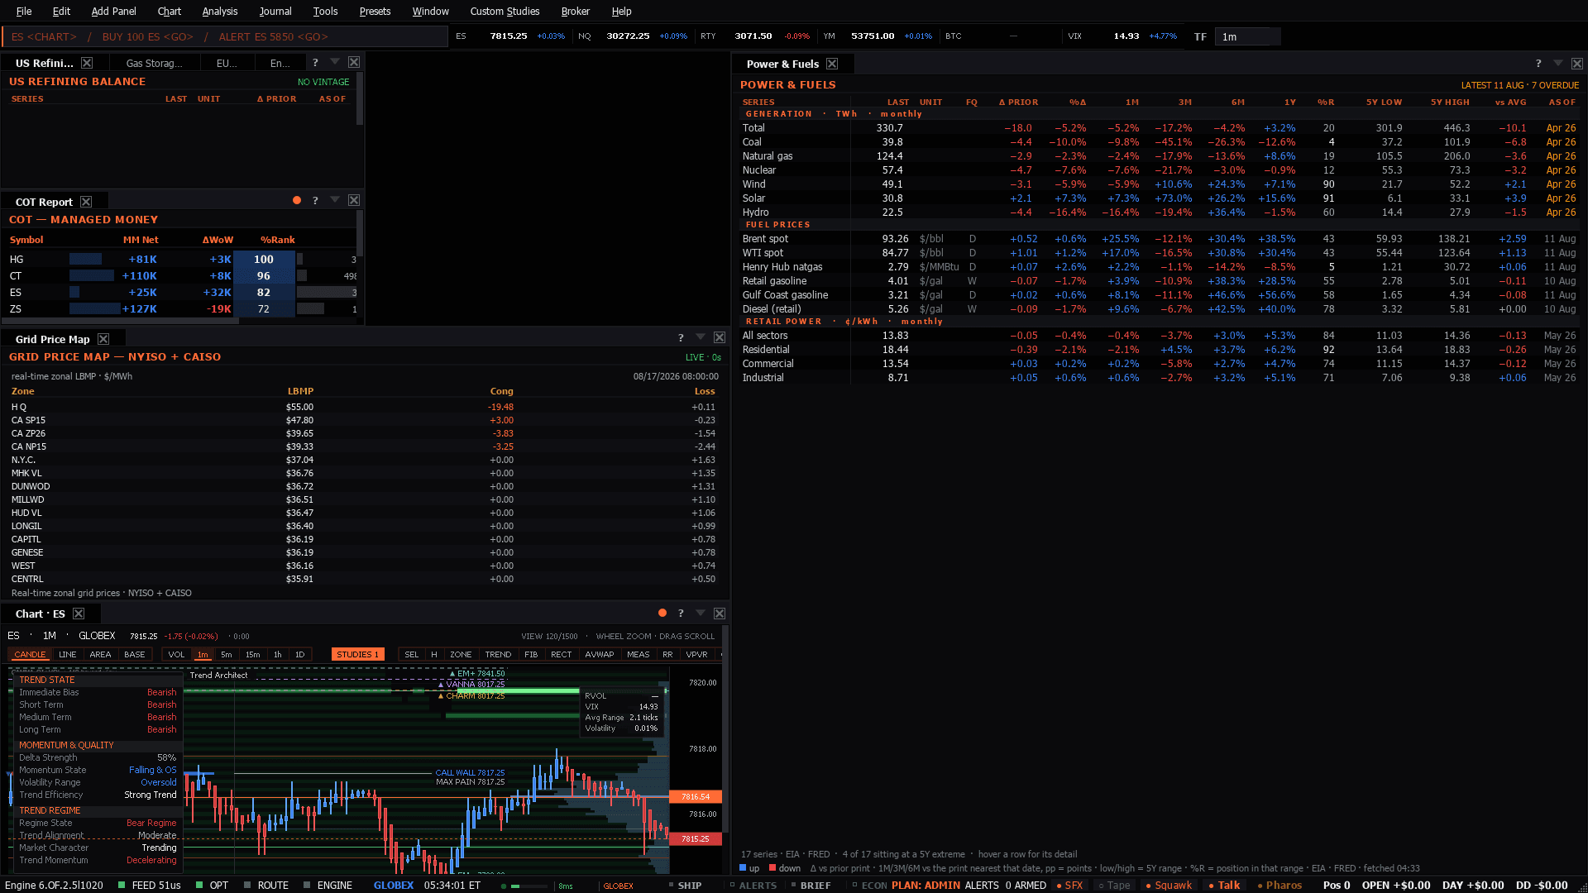
Task: Click the help icon in Grid Price Map panel
Action: pyautogui.click(x=681, y=338)
